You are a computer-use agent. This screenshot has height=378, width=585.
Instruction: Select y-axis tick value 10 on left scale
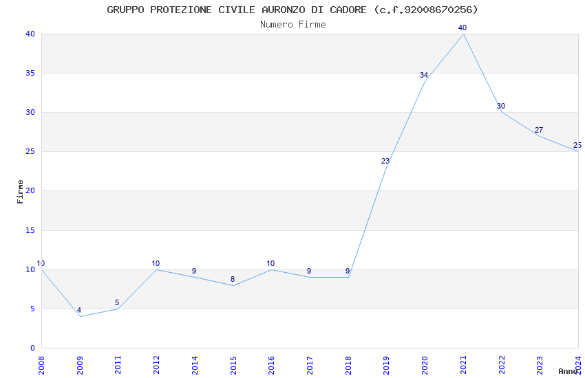click(x=30, y=269)
